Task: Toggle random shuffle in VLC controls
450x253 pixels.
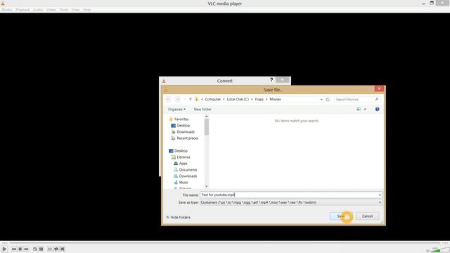Action: 63,249
